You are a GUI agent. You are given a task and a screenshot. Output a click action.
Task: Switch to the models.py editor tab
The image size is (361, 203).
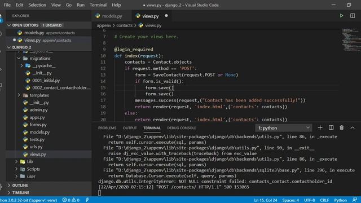coord(112,16)
